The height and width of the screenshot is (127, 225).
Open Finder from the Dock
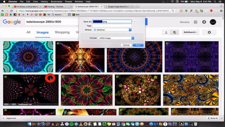point(29,124)
